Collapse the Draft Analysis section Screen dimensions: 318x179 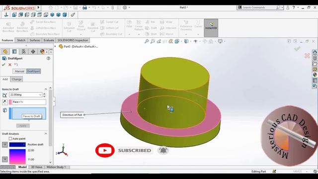(x=46, y=134)
